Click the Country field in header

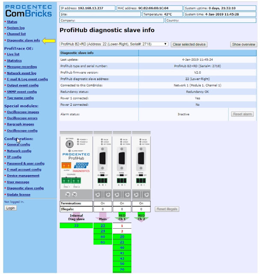(211, 21)
